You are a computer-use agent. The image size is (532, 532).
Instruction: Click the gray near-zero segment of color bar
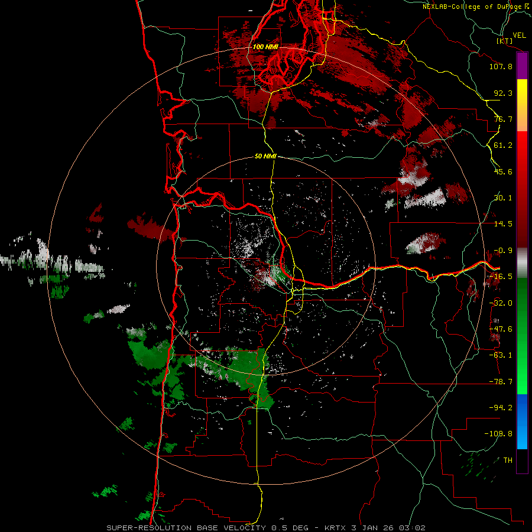[522, 263]
